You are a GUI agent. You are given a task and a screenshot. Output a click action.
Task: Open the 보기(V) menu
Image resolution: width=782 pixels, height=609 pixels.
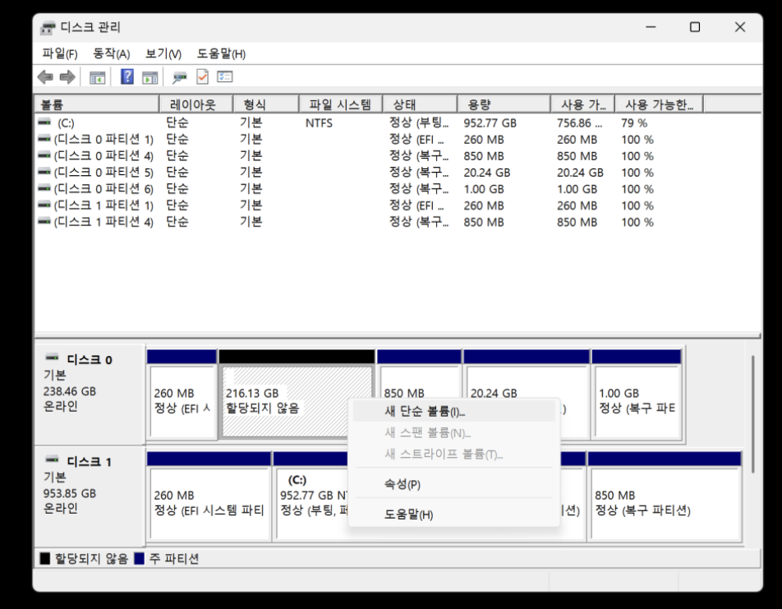[163, 53]
